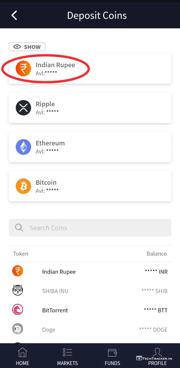Screen dimensions: 180x368
Task: Tap the Doge token icon
Action: tap(18, 329)
